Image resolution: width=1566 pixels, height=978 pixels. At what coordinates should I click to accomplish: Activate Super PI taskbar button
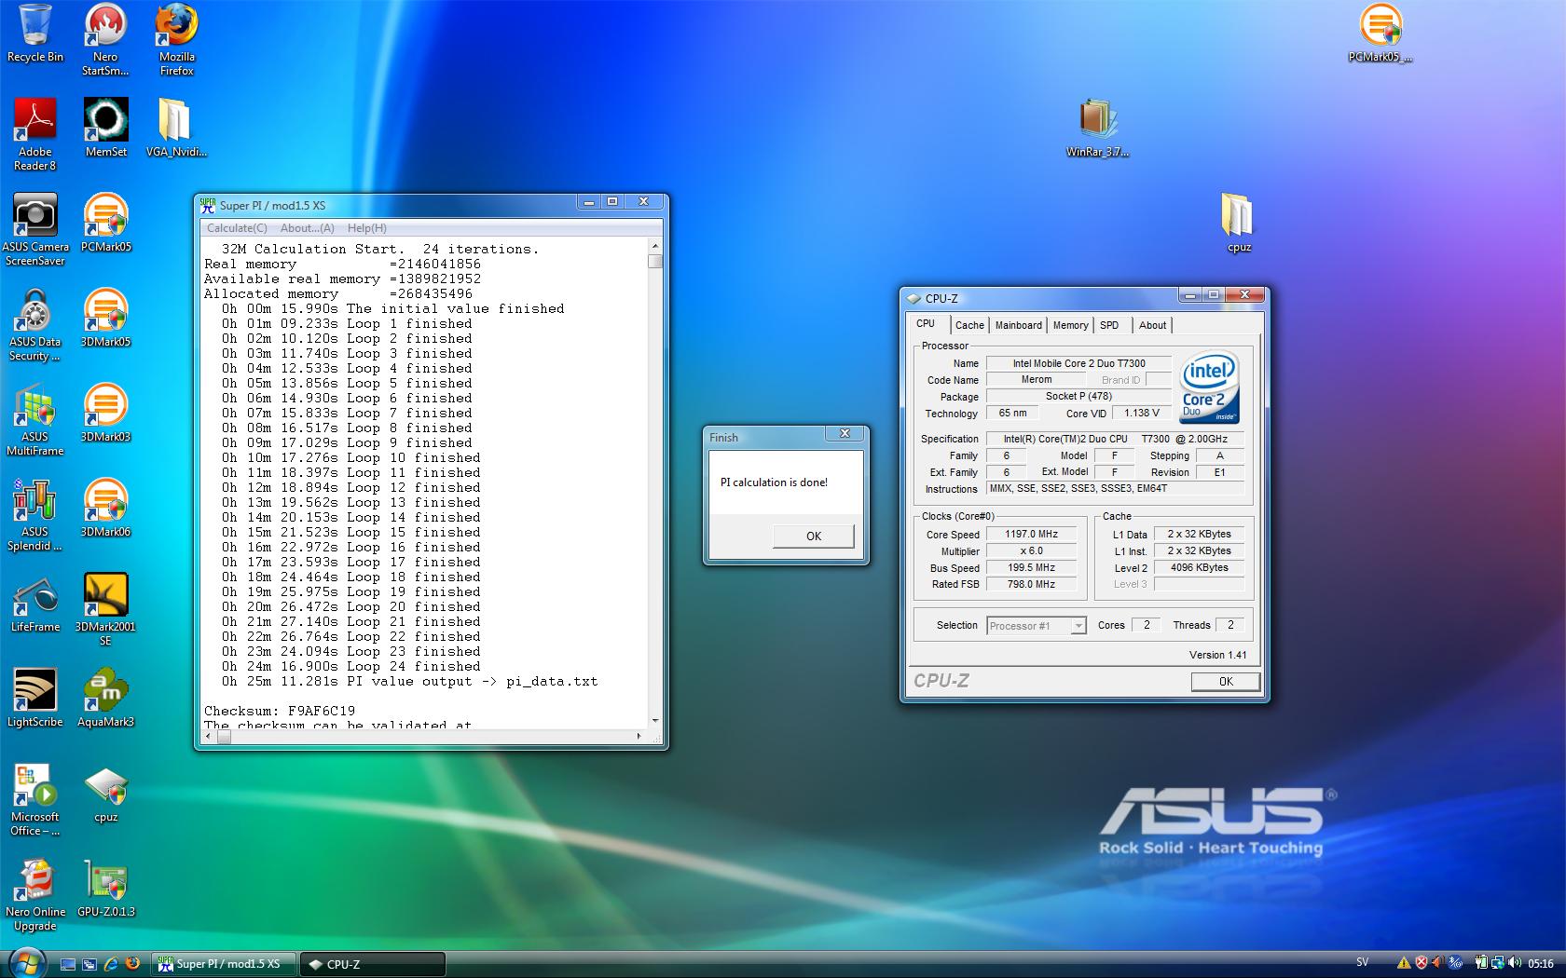225,964
